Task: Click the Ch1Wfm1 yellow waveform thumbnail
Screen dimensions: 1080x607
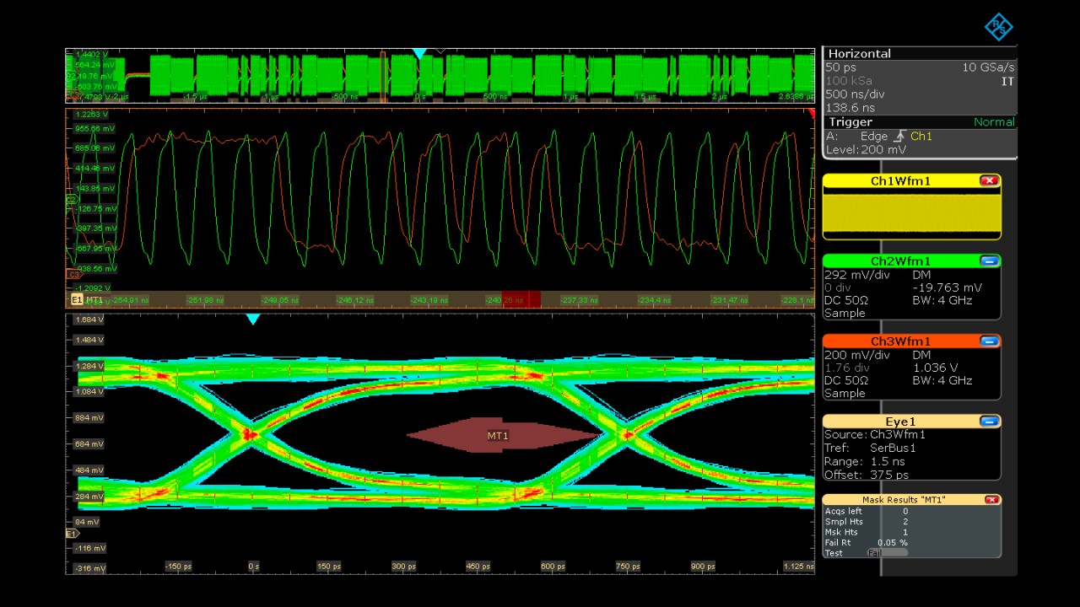Action: pyautogui.click(x=911, y=213)
